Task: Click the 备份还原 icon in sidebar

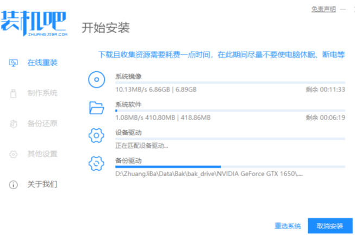Action: coord(14,124)
